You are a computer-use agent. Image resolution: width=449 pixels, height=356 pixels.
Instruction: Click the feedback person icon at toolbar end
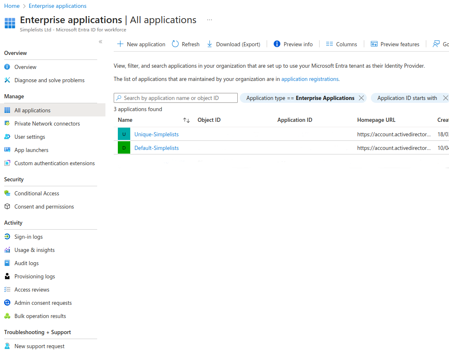click(x=436, y=44)
